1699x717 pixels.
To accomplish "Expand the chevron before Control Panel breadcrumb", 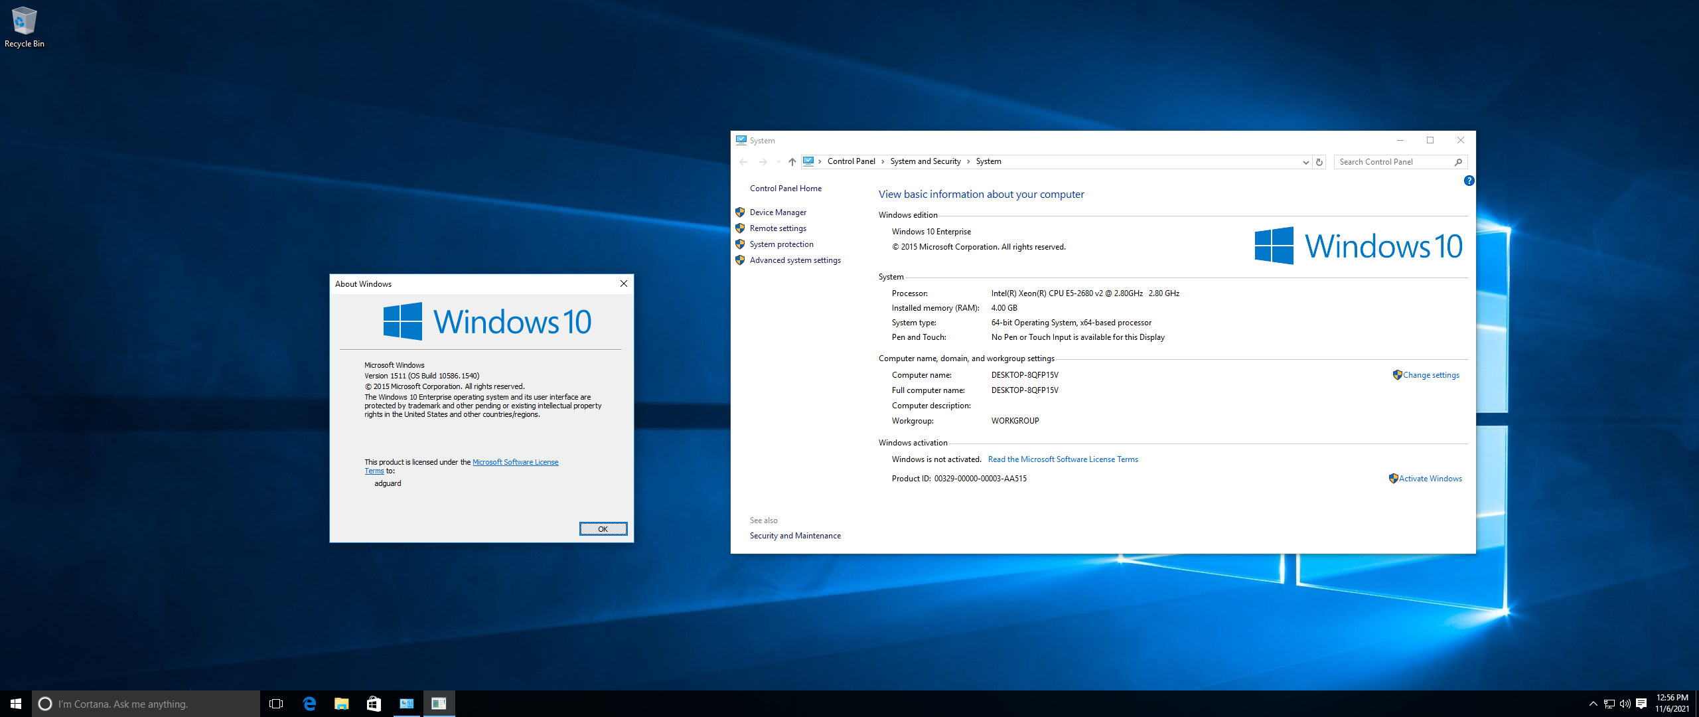I will tap(820, 161).
